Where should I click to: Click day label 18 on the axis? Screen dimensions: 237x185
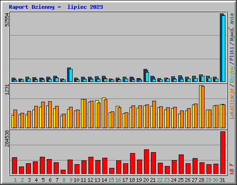132,180
